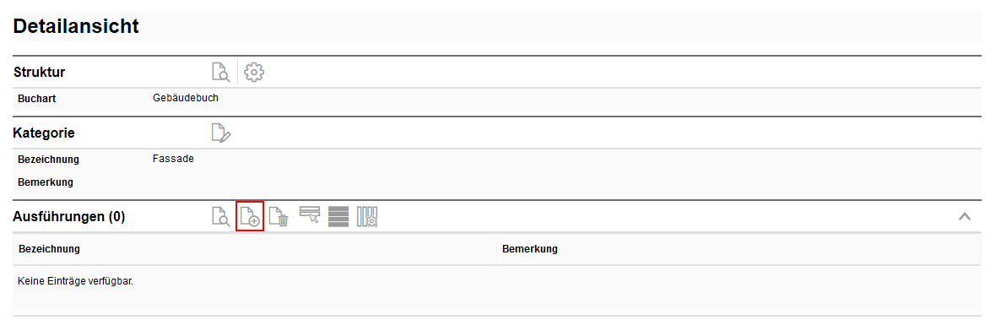This screenshot has height=320, width=996.
Task: Edit the Kategorie with the pencil icon
Action: pos(220,133)
